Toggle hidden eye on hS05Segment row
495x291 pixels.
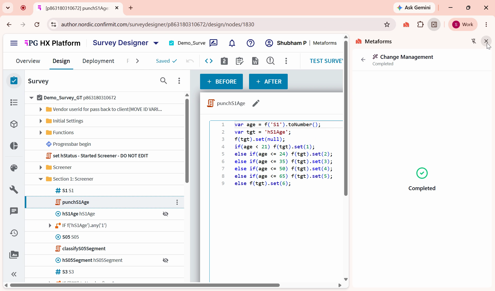(166, 260)
